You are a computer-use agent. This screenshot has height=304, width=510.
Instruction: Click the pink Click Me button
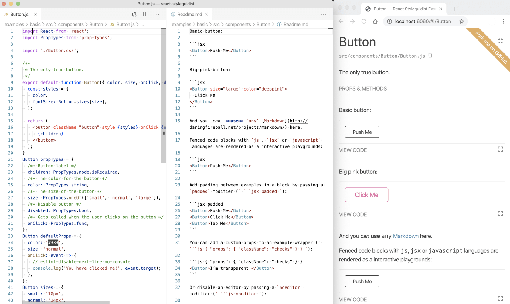point(366,195)
